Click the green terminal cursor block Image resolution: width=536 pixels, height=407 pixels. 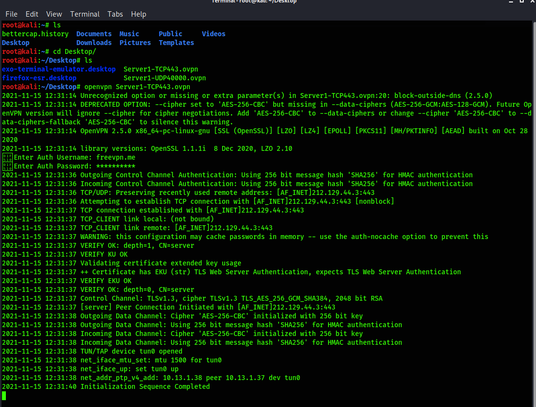click(4, 396)
